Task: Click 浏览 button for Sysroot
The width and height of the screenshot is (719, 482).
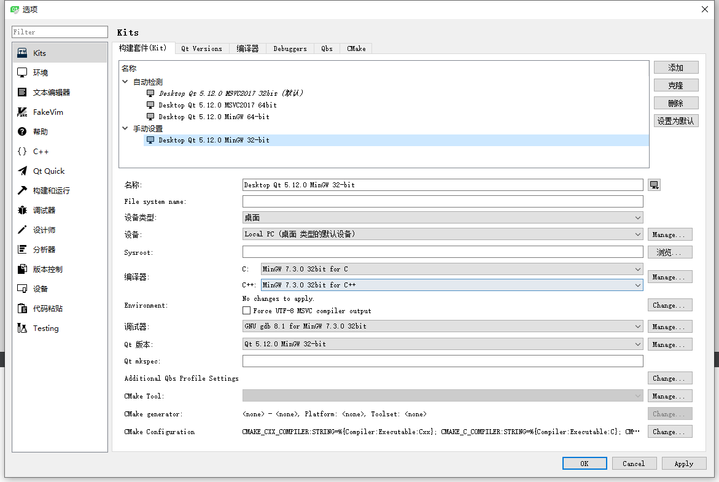Action: (x=670, y=252)
